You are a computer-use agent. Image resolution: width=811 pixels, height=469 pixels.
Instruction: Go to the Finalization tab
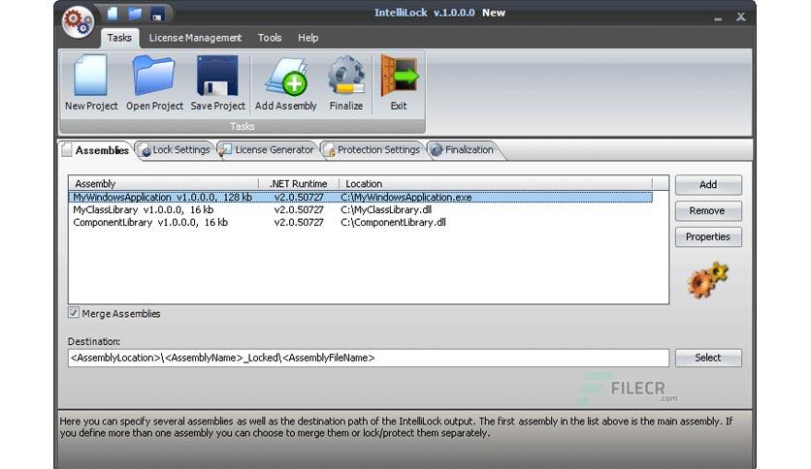463,150
